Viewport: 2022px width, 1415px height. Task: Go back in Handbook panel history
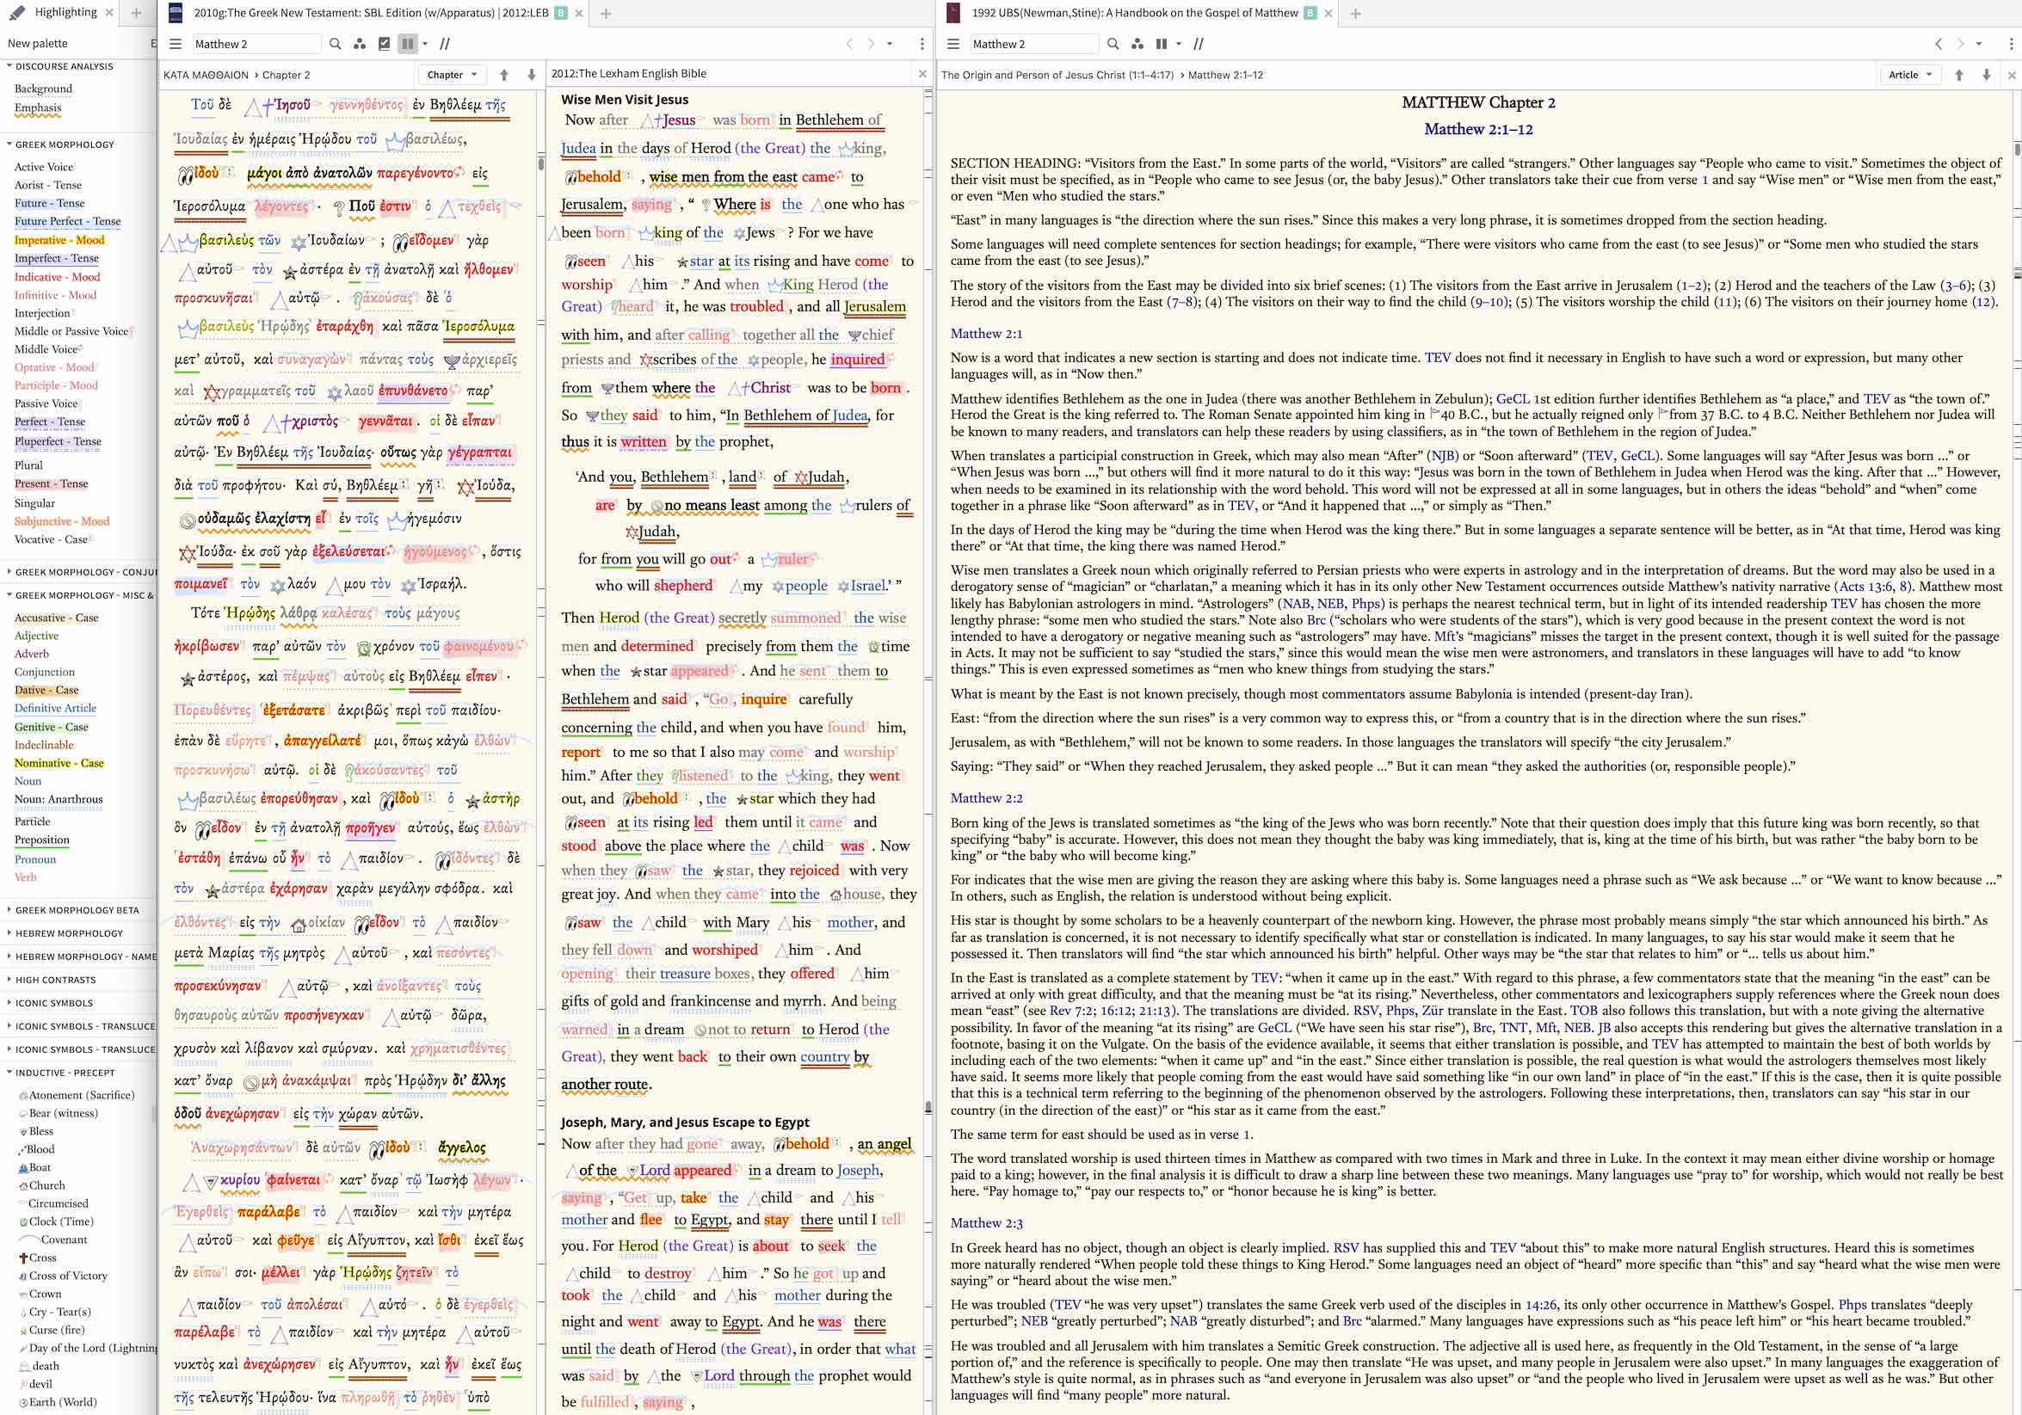1939,43
